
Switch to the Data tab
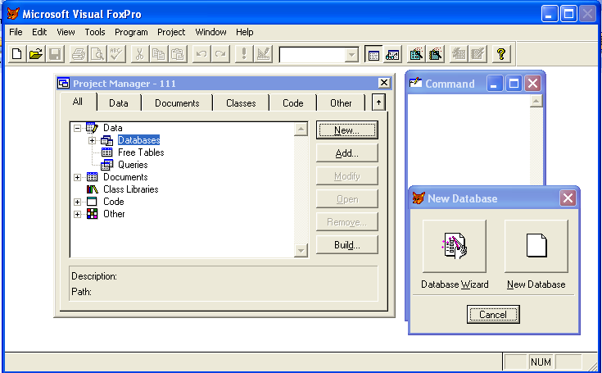point(119,103)
